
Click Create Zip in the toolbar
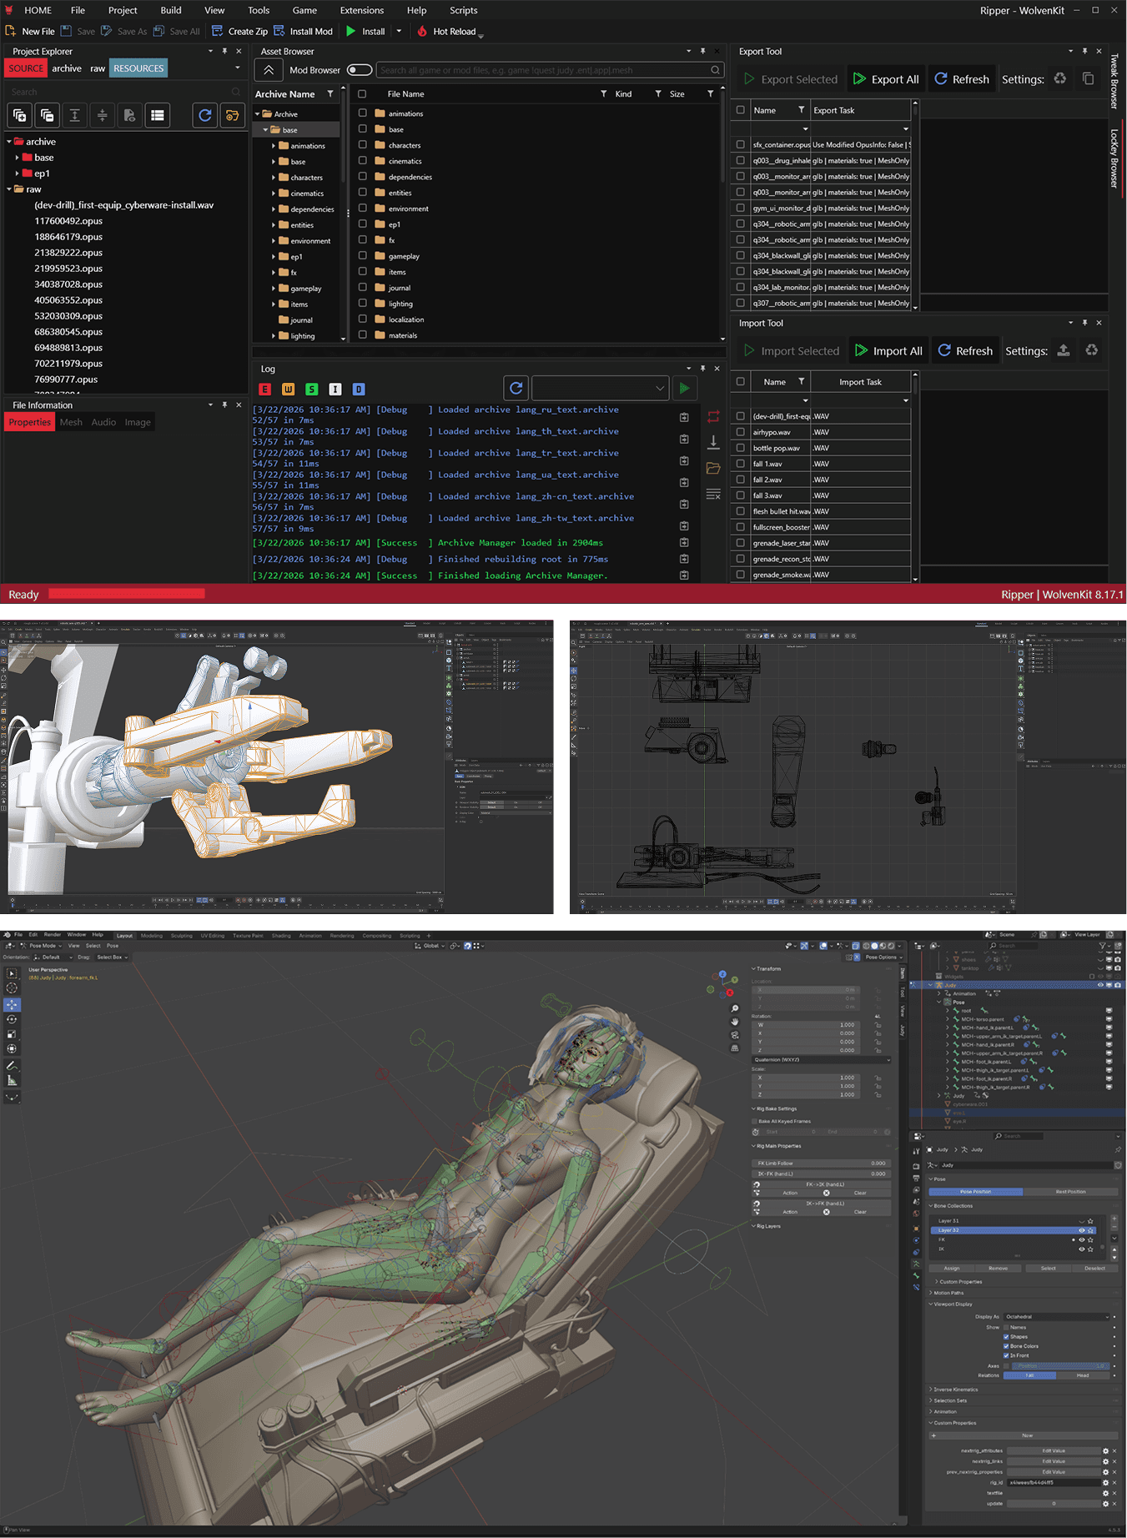click(x=239, y=31)
